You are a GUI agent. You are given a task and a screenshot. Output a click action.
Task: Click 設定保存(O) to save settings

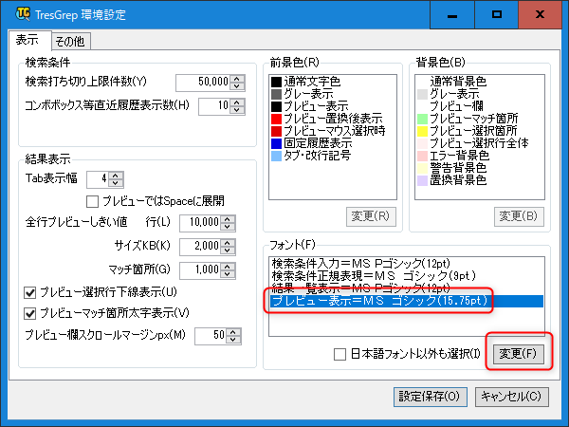(x=430, y=396)
